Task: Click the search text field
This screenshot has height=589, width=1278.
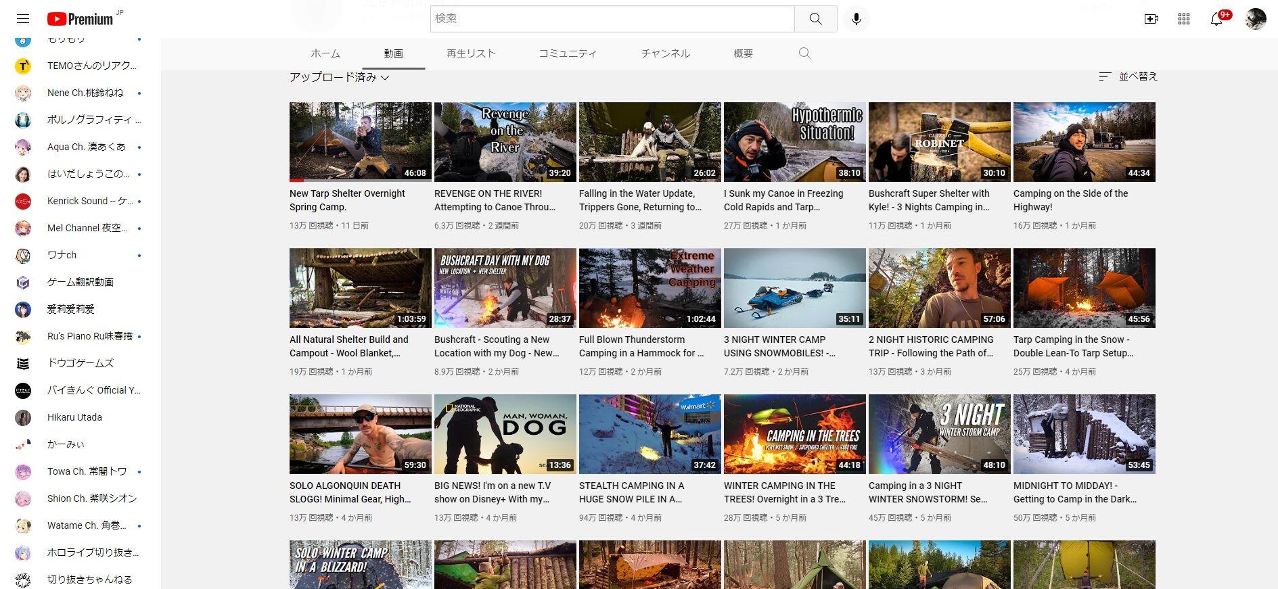Action: pyautogui.click(x=612, y=19)
